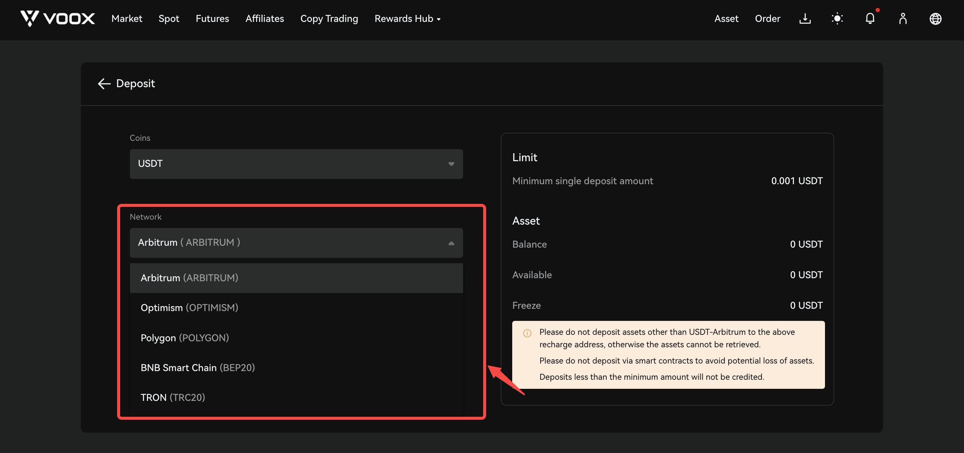Open notifications bell icon
Viewport: 964px width, 453px height.
pos(870,18)
